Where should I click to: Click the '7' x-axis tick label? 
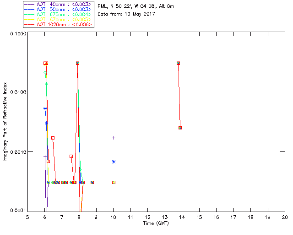pos(62,217)
